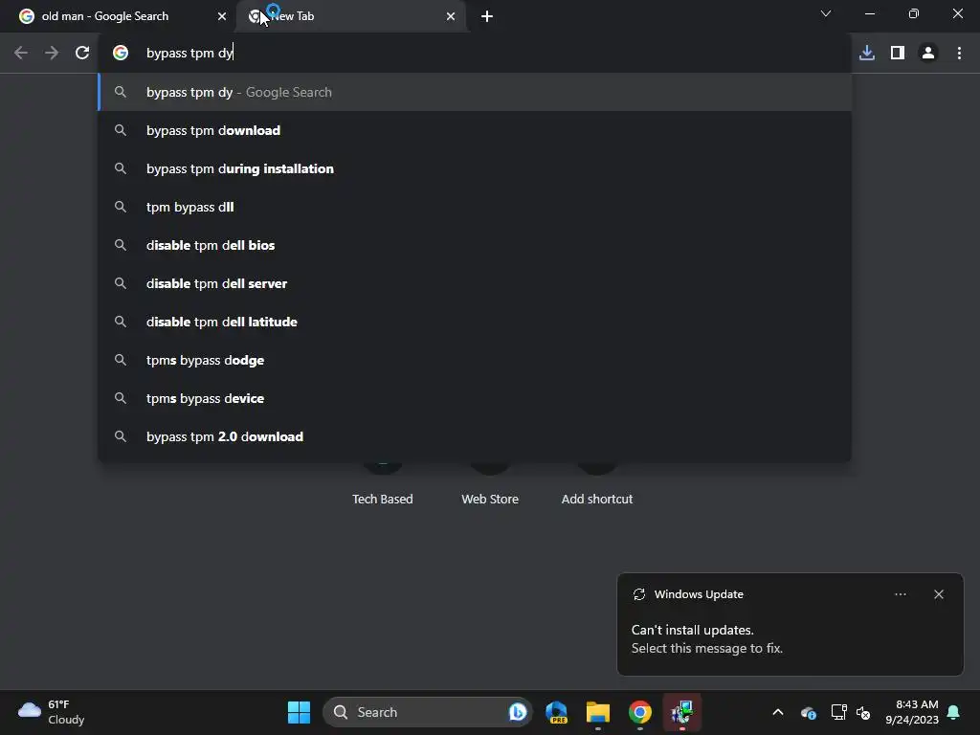Open the network app icon beside Chrome in taskbar
Screen dimensions: 980x735
pos(681,712)
